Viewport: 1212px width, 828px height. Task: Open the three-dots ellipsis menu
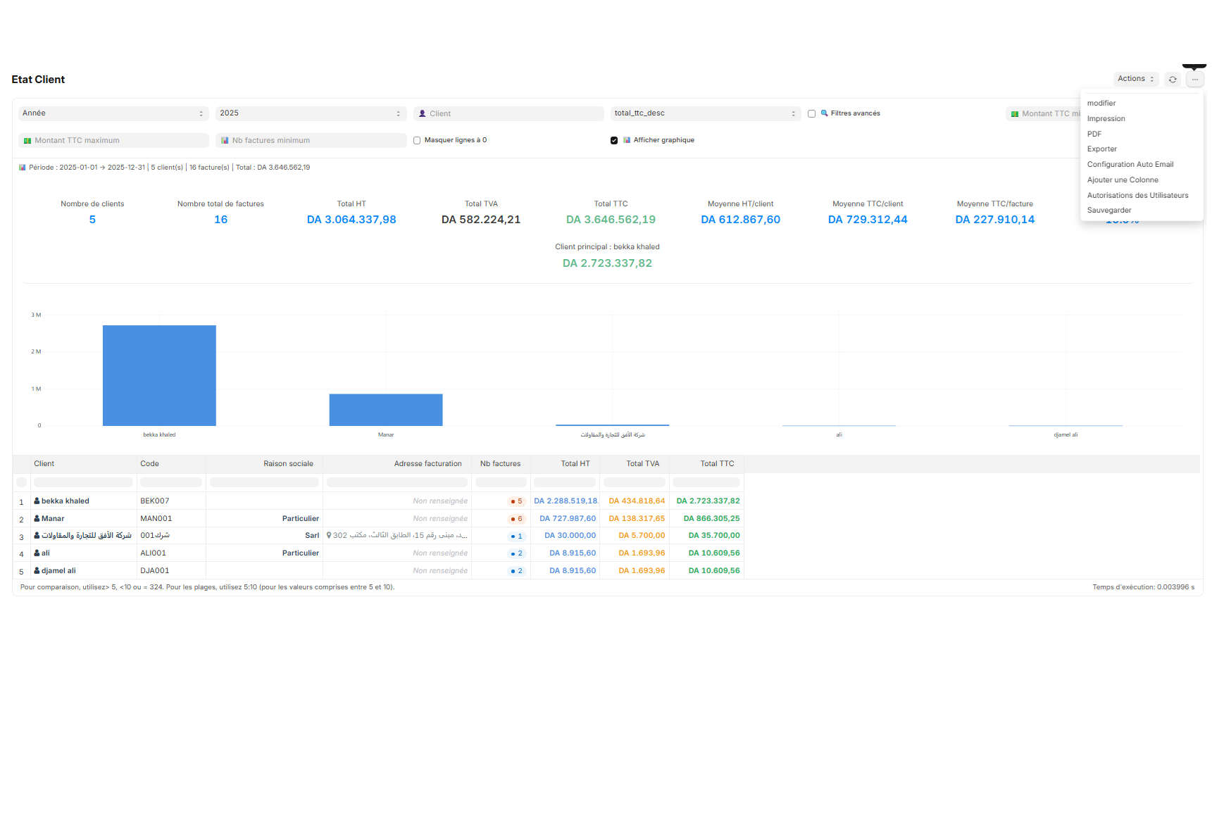(1194, 79)
